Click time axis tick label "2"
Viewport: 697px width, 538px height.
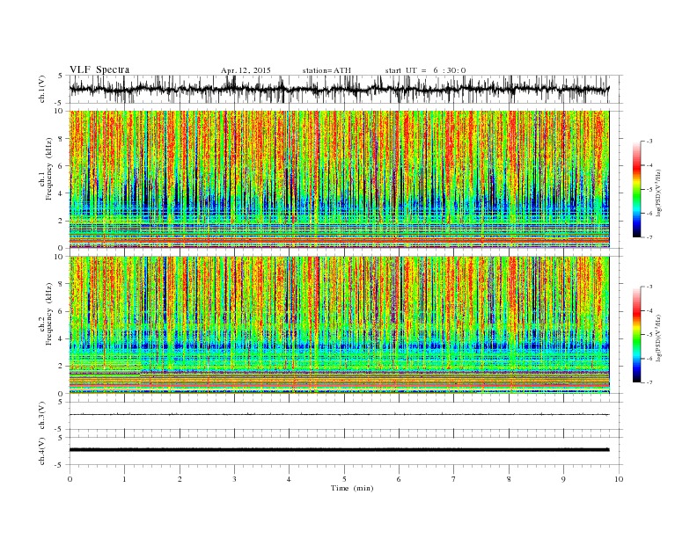coord(180,479)
